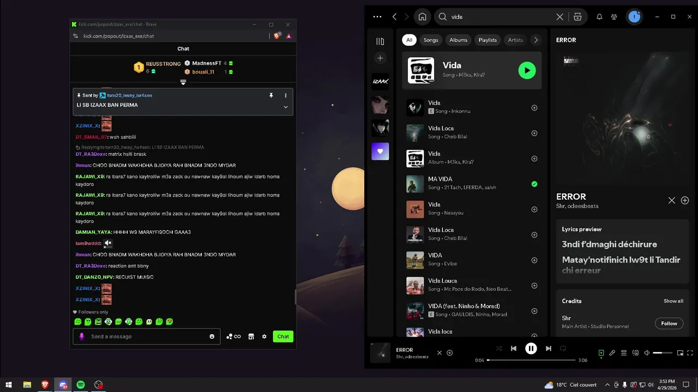The image size is (698, 392).
Task: Open the Browse icon in search bar
Action: tap(577, 17)
